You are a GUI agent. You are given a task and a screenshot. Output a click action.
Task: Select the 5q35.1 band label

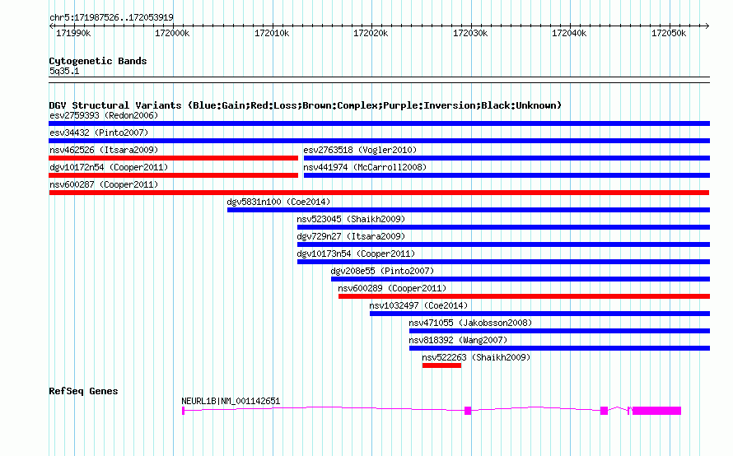(x=64, y=71)
